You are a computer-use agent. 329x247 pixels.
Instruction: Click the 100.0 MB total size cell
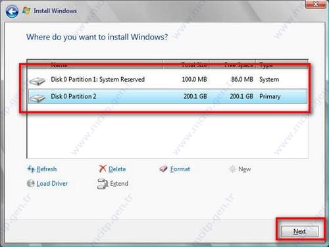(194, 79)
